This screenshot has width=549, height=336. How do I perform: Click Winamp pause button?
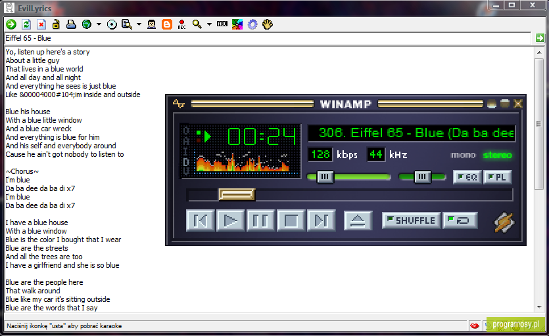click(260, 220)
